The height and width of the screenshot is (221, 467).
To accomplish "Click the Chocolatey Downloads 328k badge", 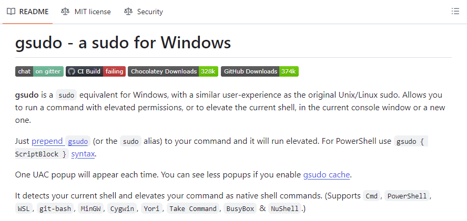I will [172, 71].
